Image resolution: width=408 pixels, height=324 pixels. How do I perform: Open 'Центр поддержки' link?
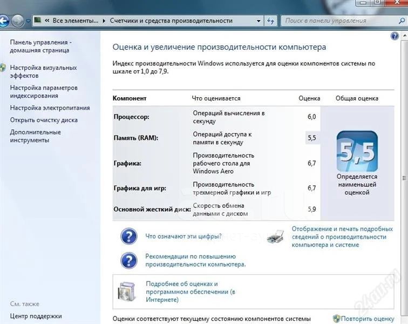tap(36, 316)
